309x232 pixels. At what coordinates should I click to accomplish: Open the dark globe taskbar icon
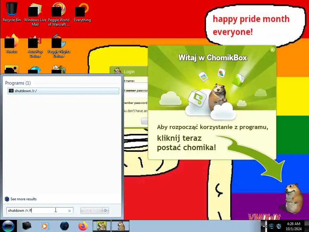(x=65, y=226)
